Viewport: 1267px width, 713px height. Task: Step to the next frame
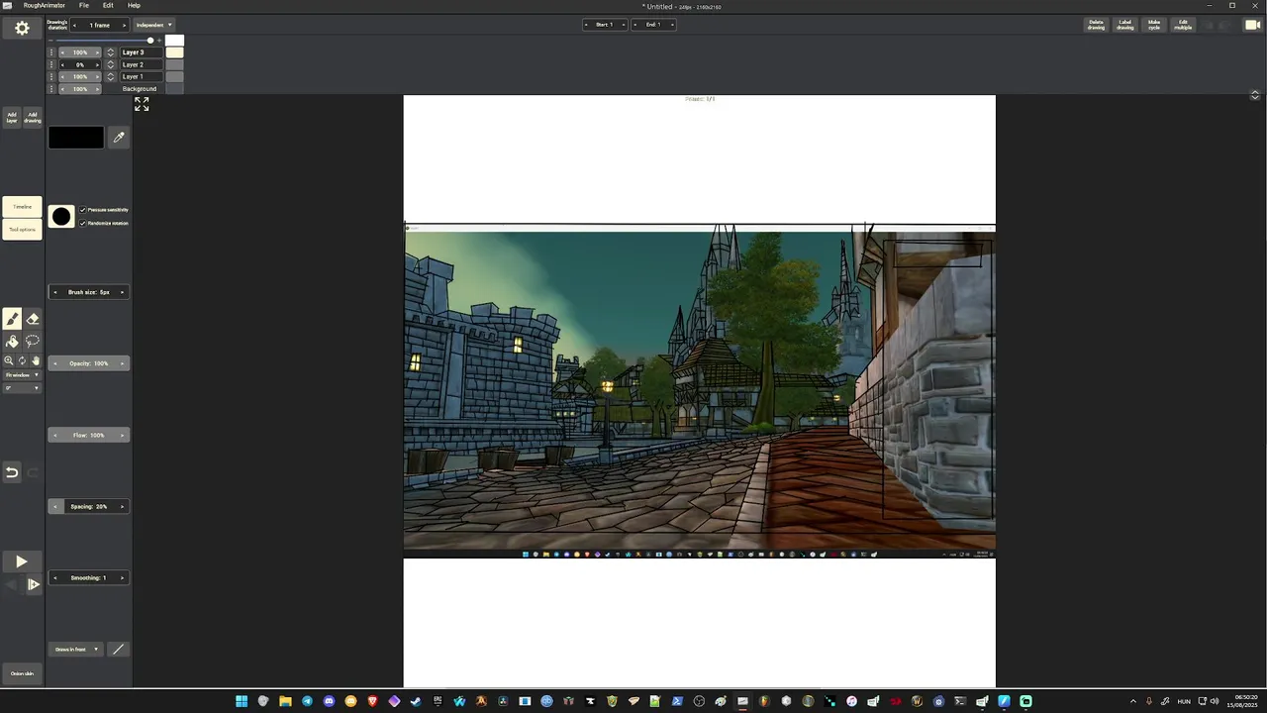33,584
